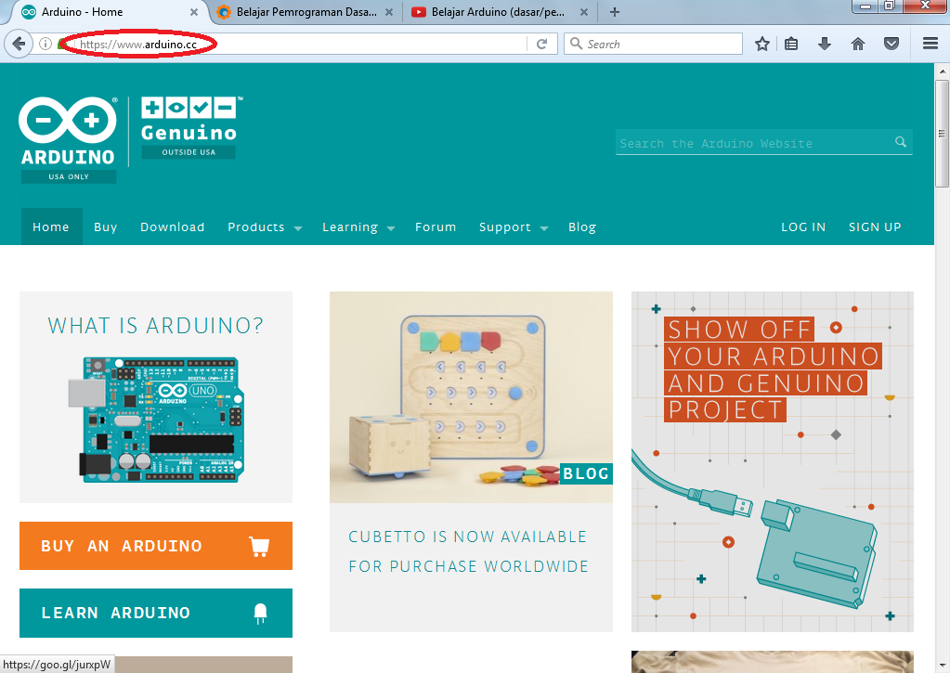Click the scrollbar down arrow
Screen dimensions: 950x673
click(x=942, y=666)
